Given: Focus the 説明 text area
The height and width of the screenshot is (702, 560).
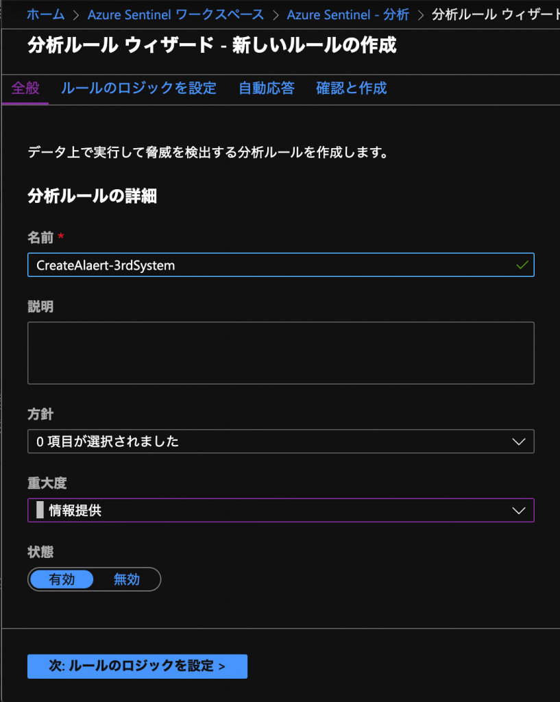Looking at the screenshot, I should coord(280,353).
